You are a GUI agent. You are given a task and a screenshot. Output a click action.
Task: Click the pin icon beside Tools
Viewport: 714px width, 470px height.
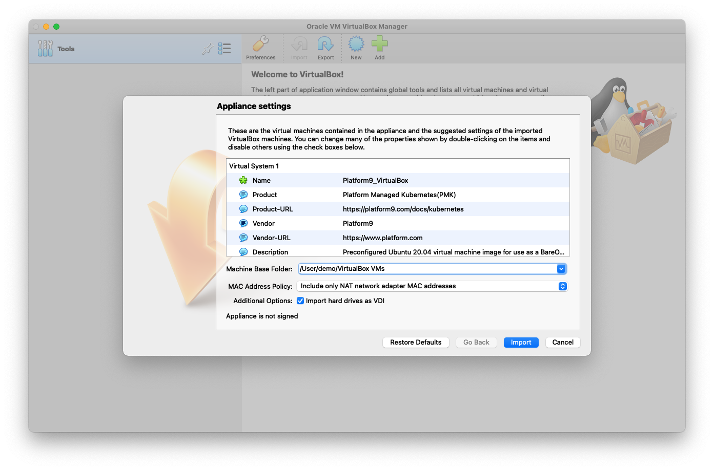208,49
